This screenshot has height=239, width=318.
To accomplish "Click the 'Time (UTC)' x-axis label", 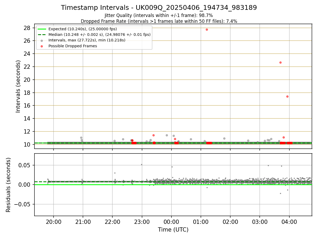I will [x=173, y=230].
